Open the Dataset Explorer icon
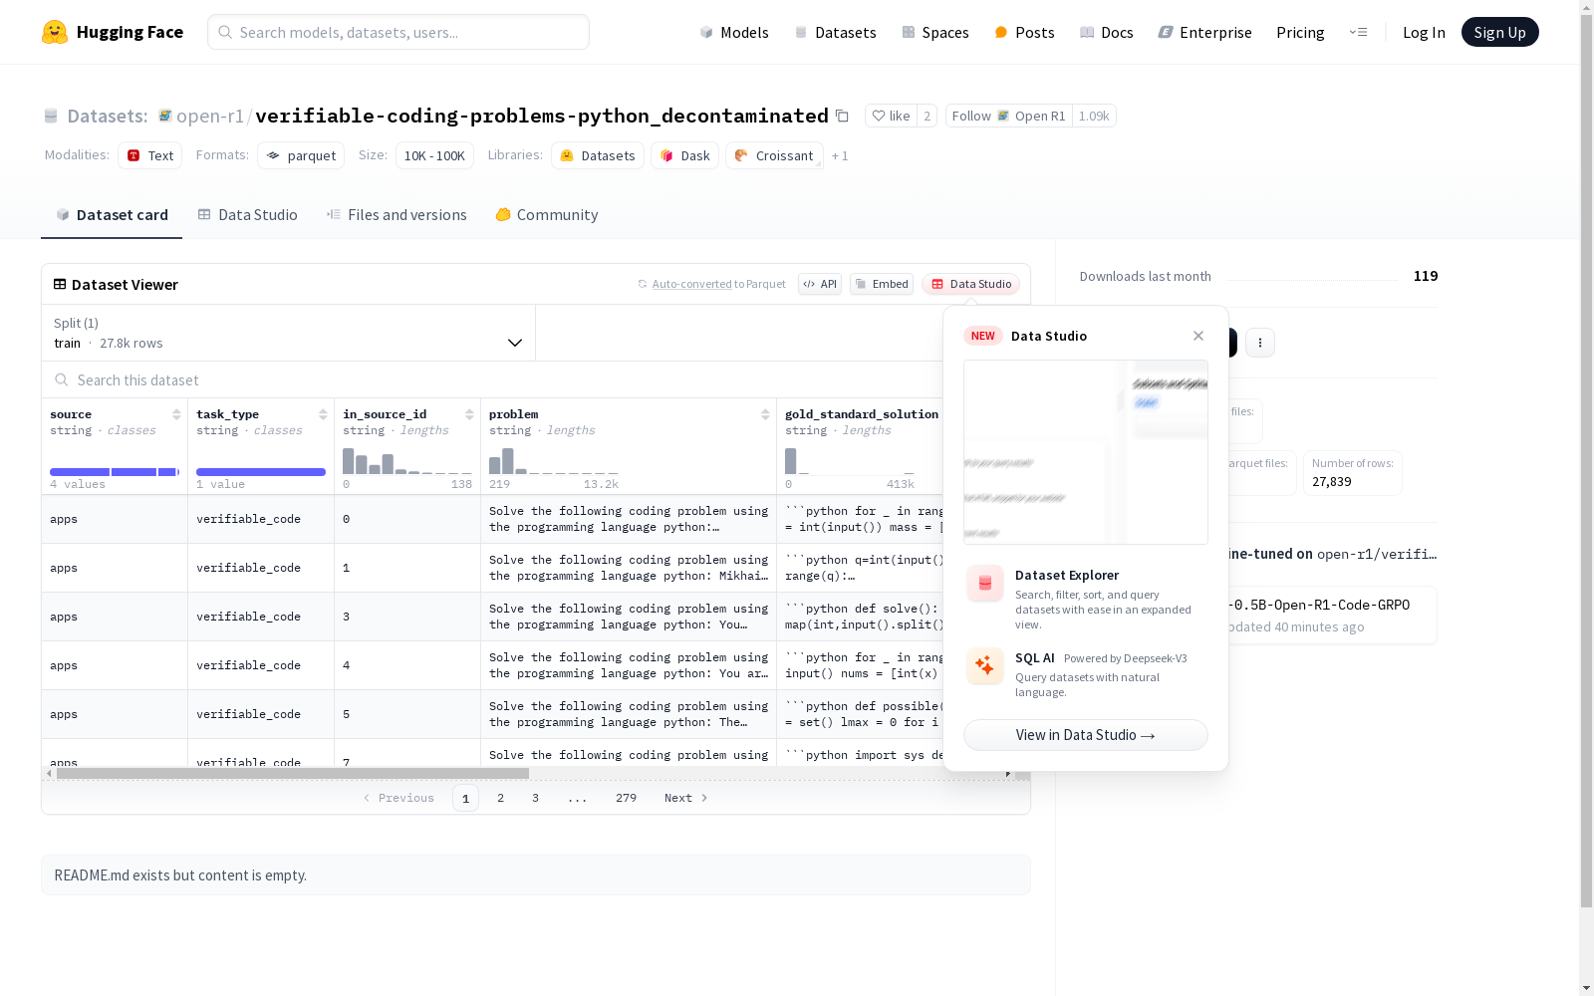Viewport: 1594px width, 996px height. pos(985,584)
